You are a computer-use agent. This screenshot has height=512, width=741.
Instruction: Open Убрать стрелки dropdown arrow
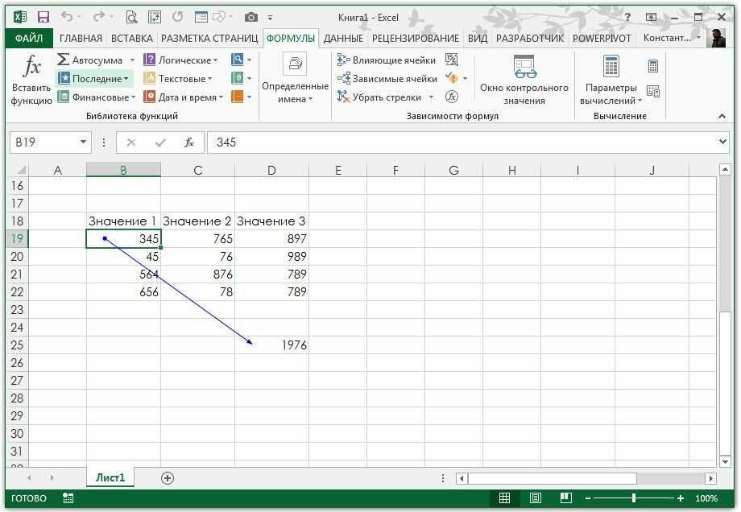[431, 97]
